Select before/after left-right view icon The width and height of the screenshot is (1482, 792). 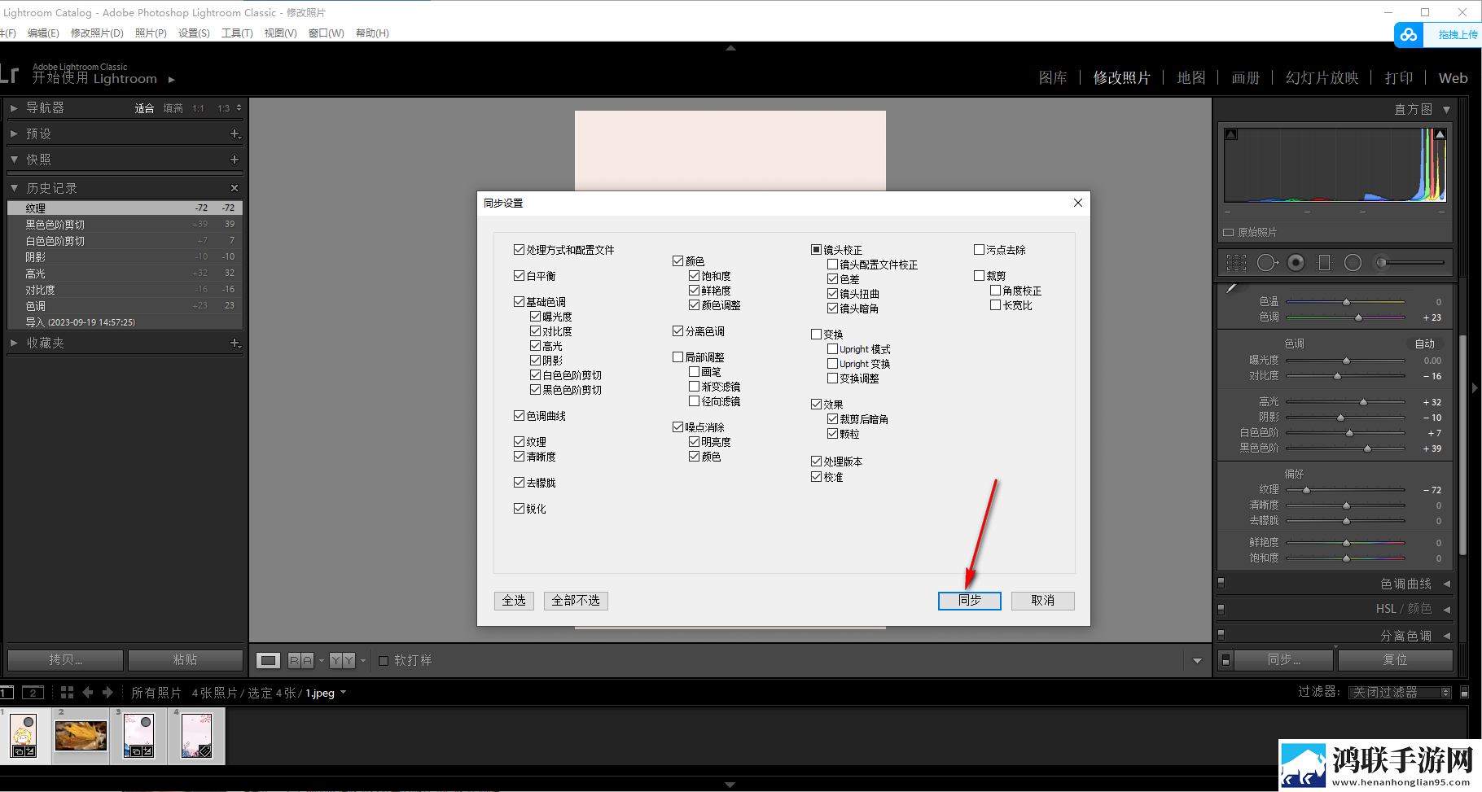click(x=300, y=660)
